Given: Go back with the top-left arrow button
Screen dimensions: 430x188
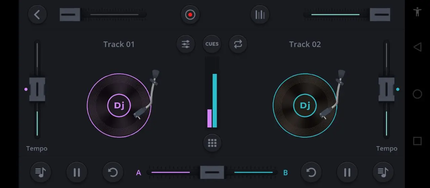Looking at the screenshot, I should pyautogui.click(x=37, y=15).
